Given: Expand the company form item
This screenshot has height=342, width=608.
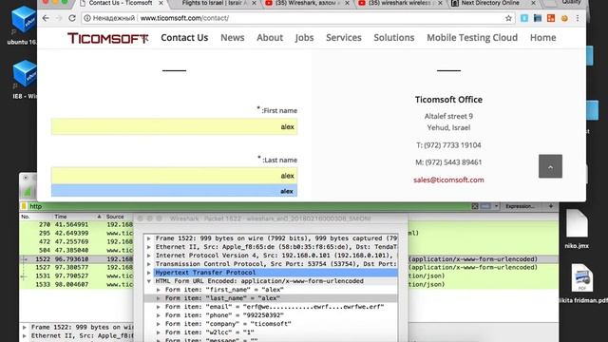Looking at the screenshot, I should pos(159,324).
